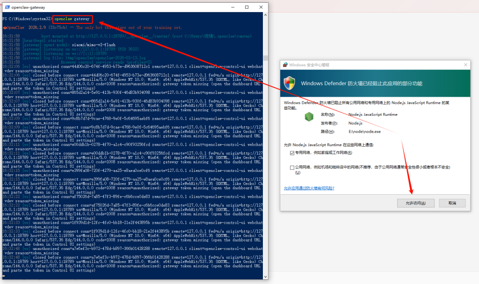479x284 pixels.
Task: Click the 取消 cancel button
Action: (452, 203)
